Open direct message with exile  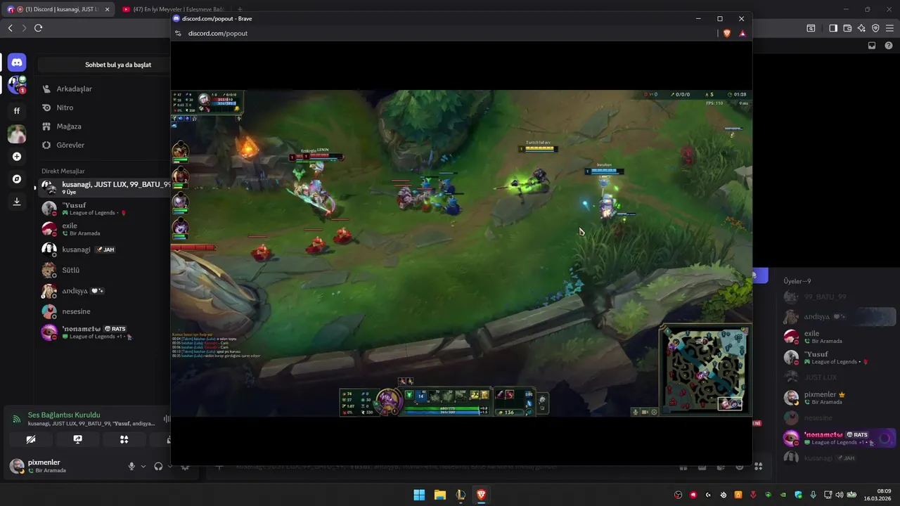104,229
